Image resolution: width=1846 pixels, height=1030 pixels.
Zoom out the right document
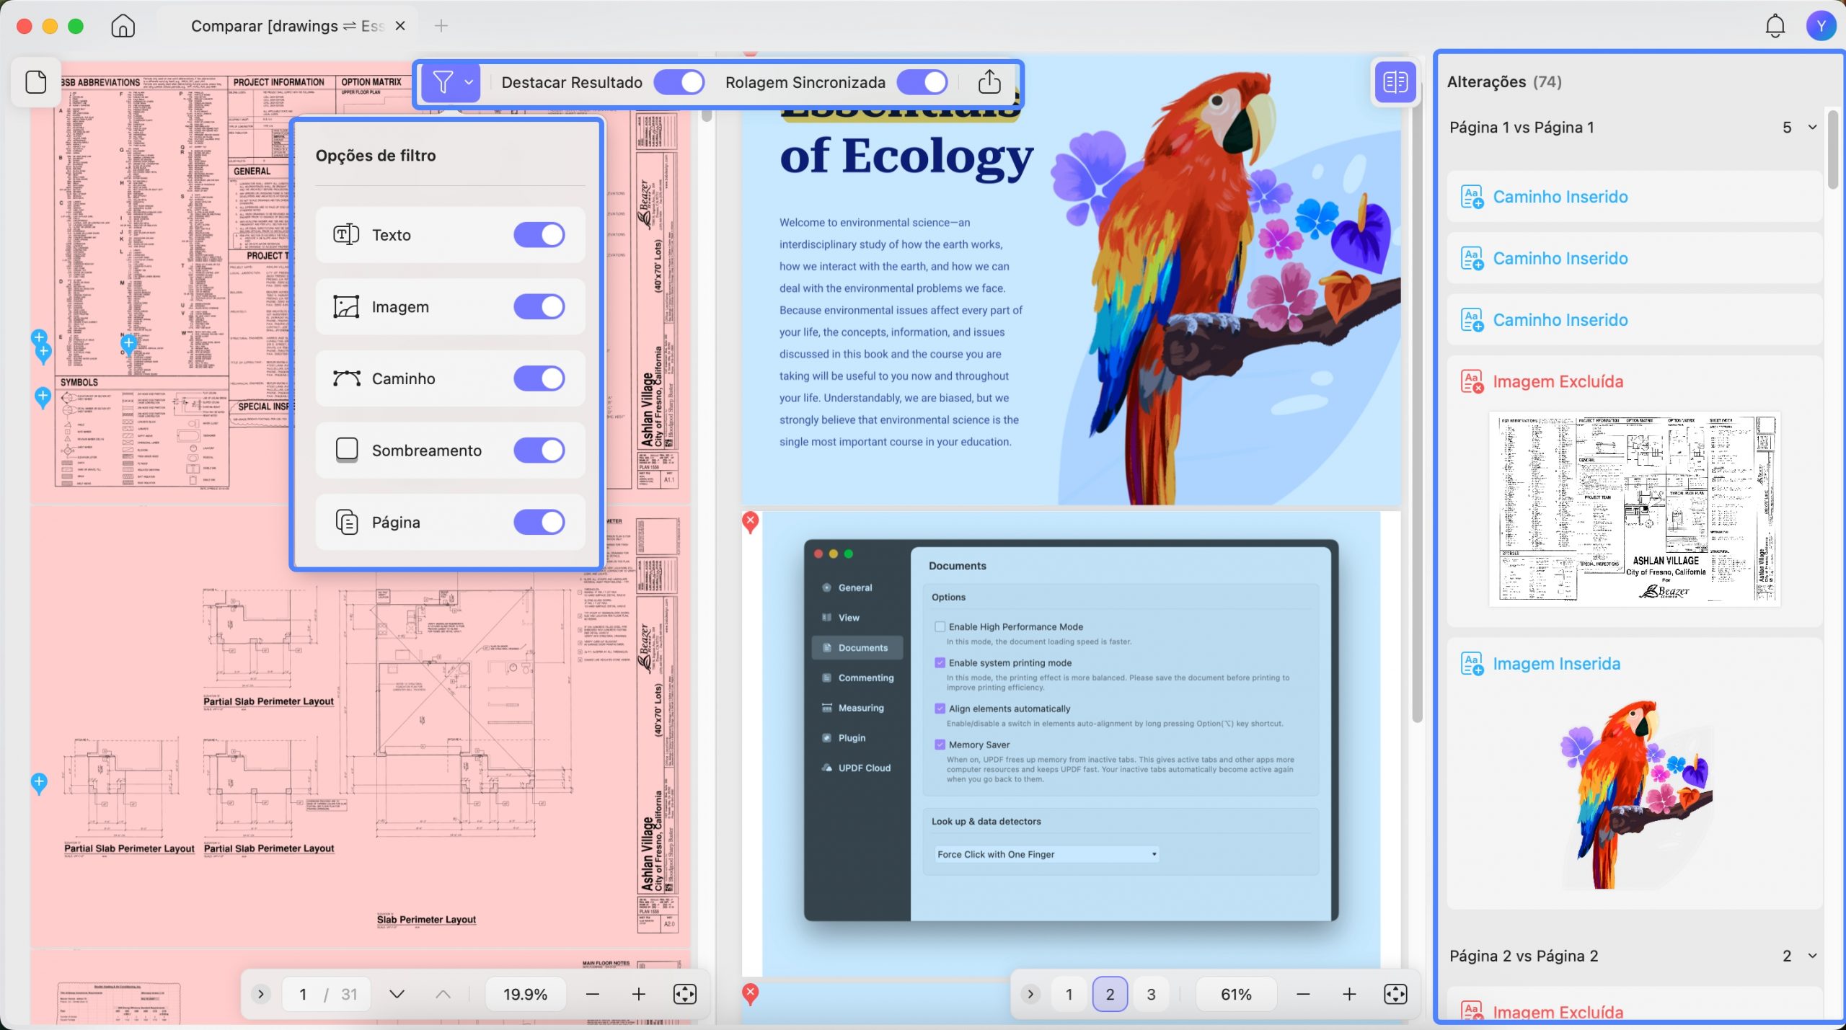coord(1303,995)
